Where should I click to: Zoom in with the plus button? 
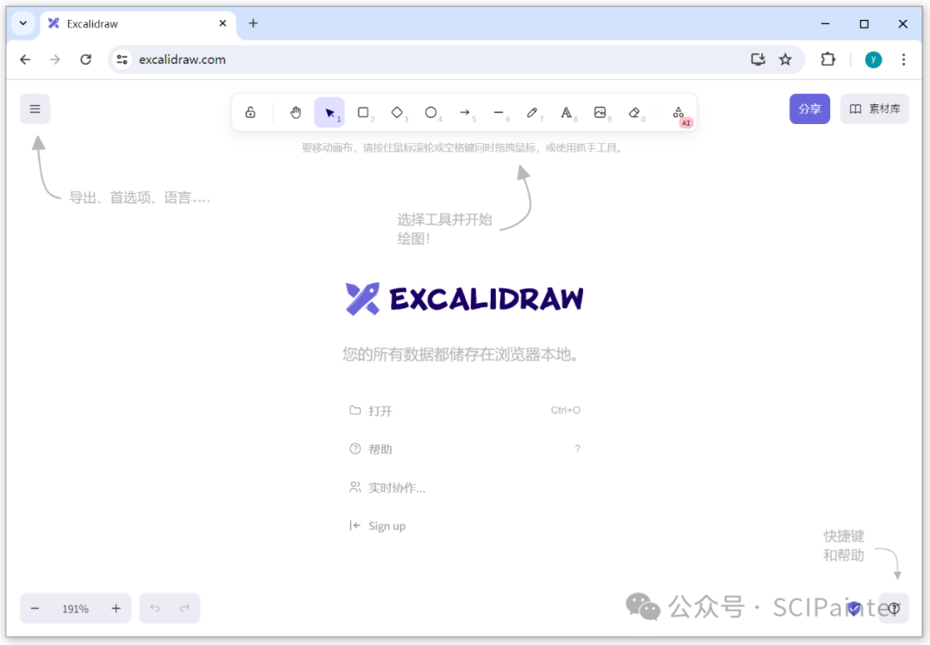tap(116, 608)
